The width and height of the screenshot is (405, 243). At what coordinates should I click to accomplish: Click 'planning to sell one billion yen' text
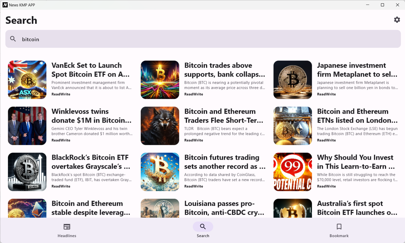[x=357, y=88]
